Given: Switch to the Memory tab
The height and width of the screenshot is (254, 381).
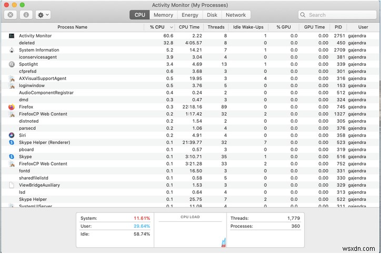Looking at the screenshot, I should [163, 15].
